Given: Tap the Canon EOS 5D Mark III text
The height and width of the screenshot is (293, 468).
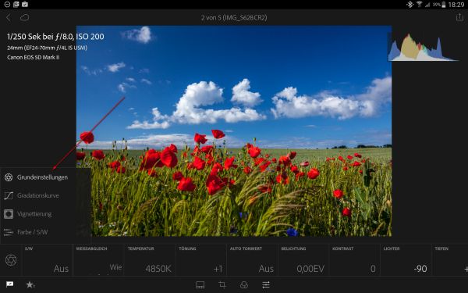Looking at the screenshot, I should pyautogui.click(x=33, y=57).
